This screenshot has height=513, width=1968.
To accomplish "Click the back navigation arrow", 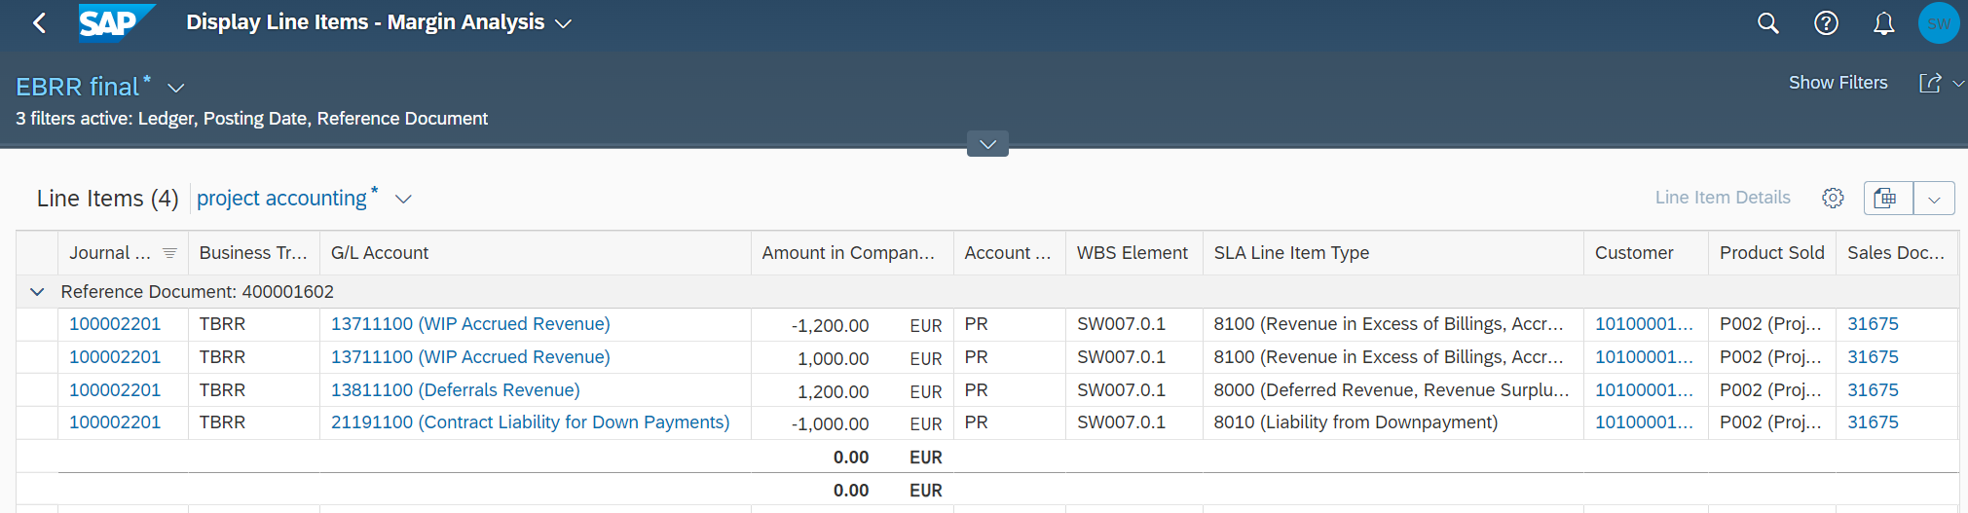I will [39, 23].
